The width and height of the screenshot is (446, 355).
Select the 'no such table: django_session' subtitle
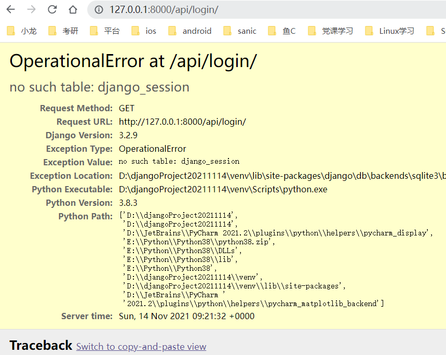(x=100, y=87)
